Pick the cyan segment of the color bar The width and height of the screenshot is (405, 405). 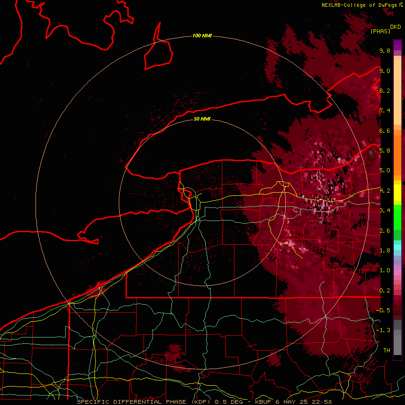tap(397, 247)
